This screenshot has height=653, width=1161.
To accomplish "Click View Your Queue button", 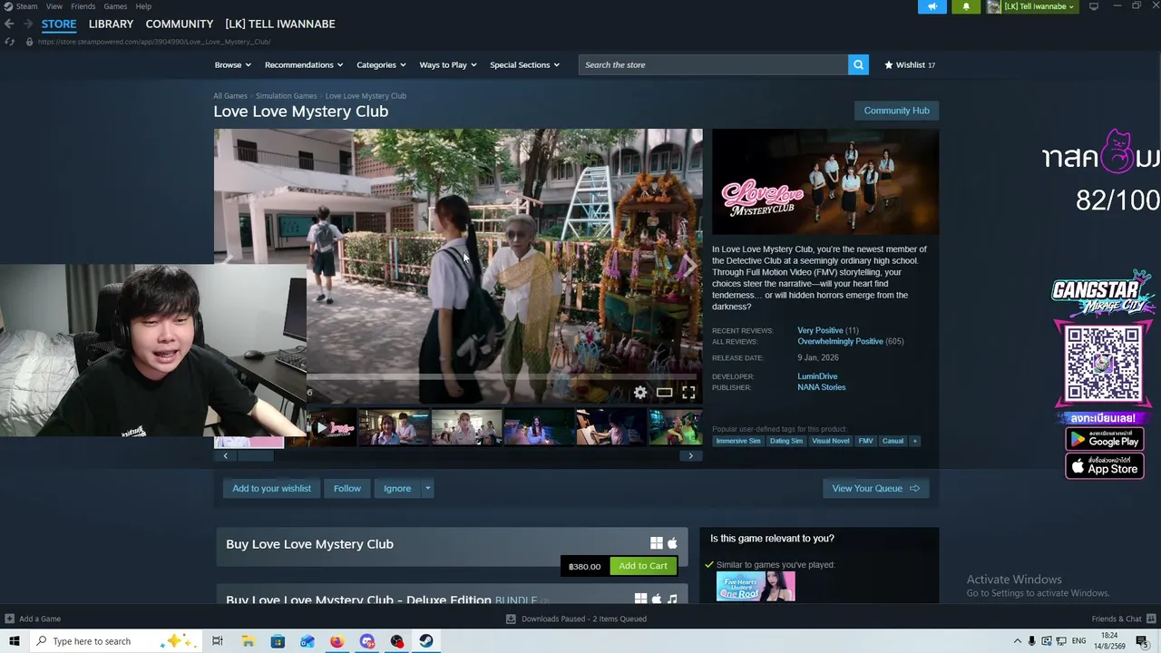I will tap(875, 488).
